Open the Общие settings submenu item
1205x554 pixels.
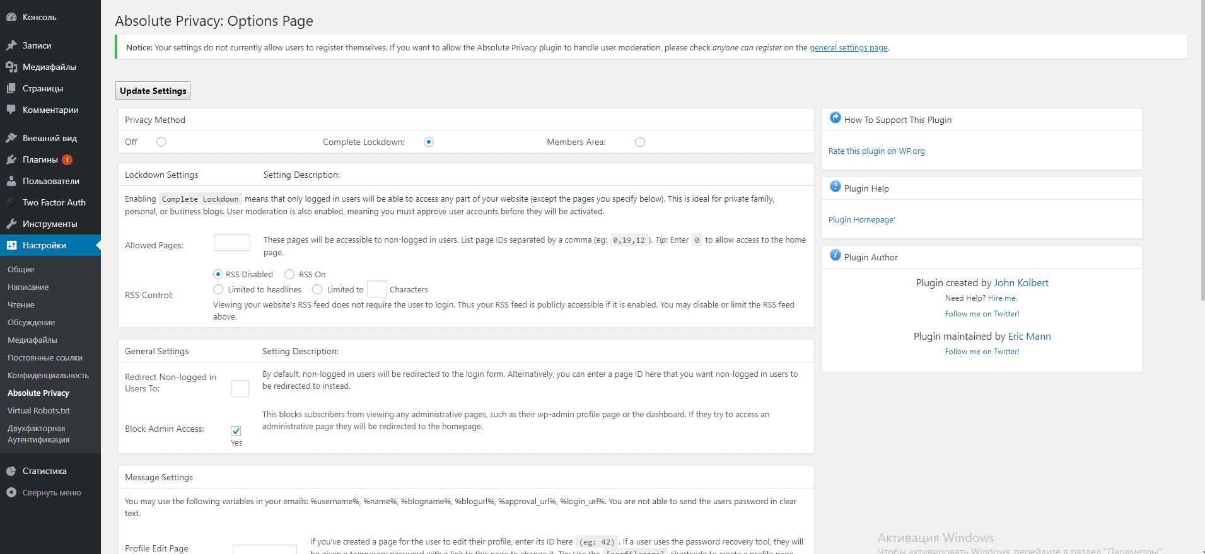point(21,269)
